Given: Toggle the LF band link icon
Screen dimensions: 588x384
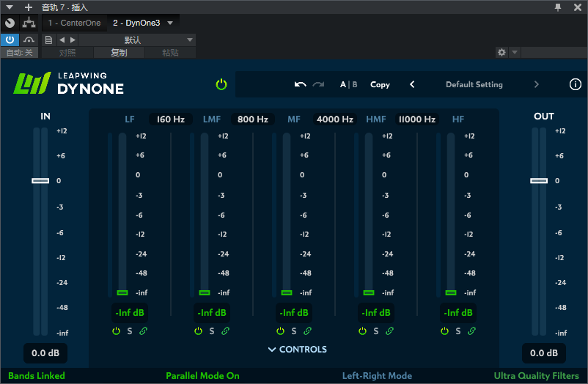Looking at the screenshot, I should (x=143, y=331).
